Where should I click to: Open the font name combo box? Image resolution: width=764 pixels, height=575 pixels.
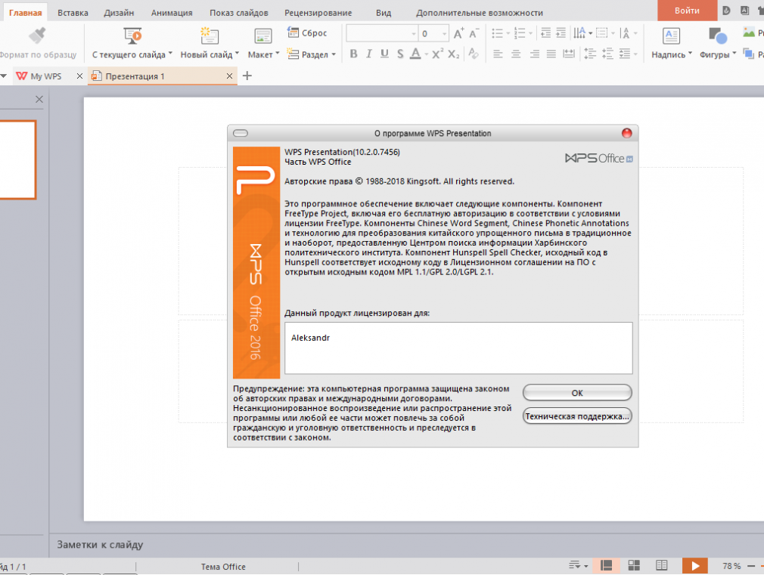tap(381, 33)
